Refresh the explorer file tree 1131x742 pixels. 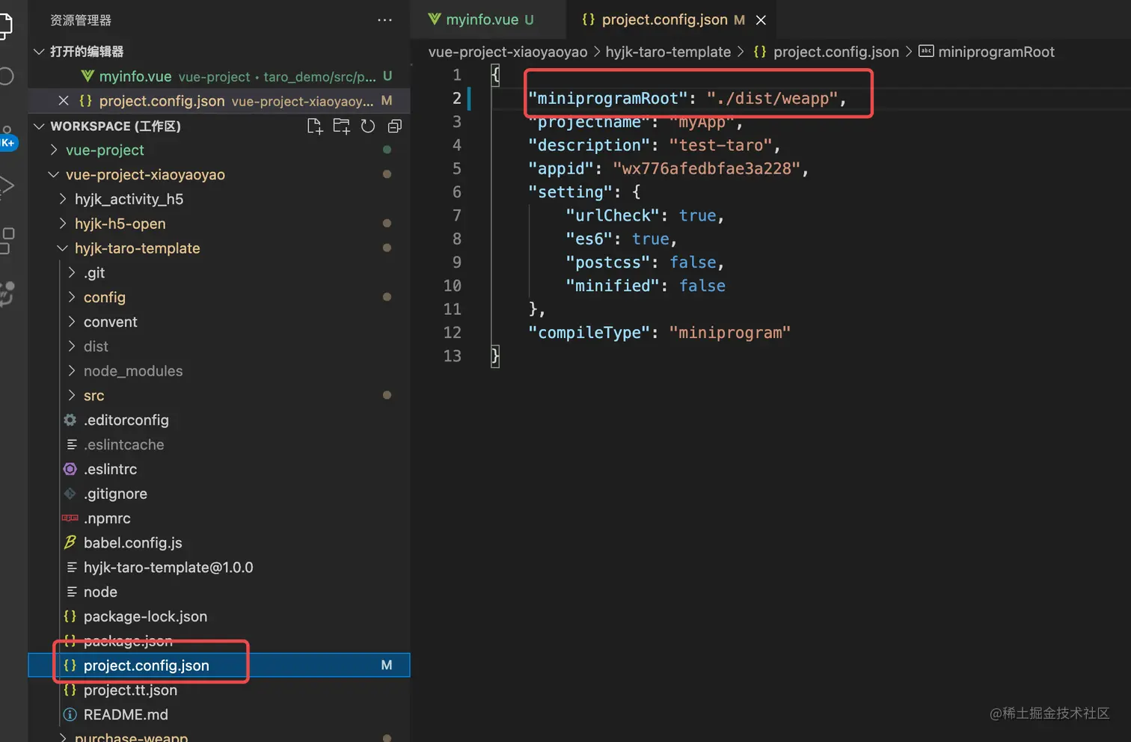pyautogui.click(x=368, y=126)
